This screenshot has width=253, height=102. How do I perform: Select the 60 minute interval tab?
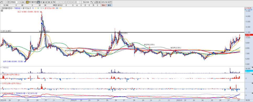click(x=72, y=2)
